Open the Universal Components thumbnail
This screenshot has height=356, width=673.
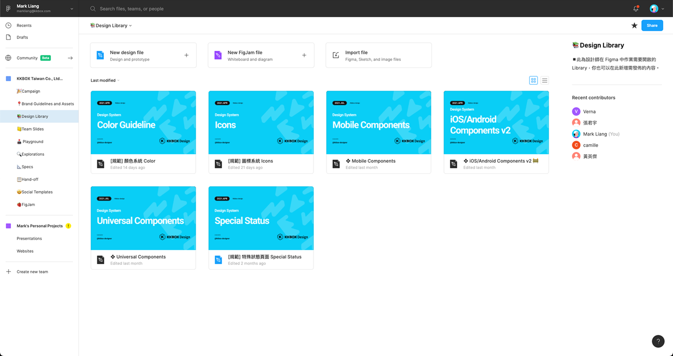(x=143, y=218)
